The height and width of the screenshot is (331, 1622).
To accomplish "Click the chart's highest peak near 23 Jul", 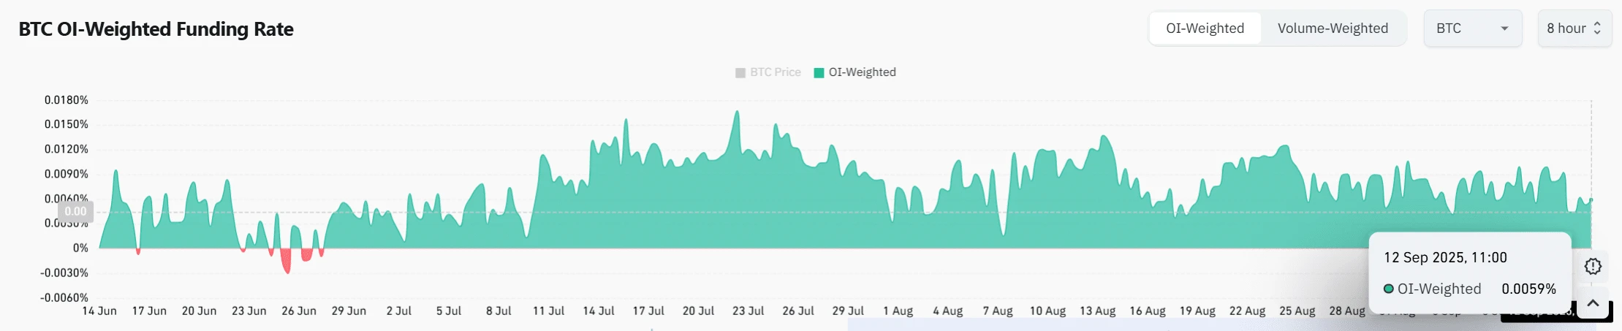I will click(737, 112).
